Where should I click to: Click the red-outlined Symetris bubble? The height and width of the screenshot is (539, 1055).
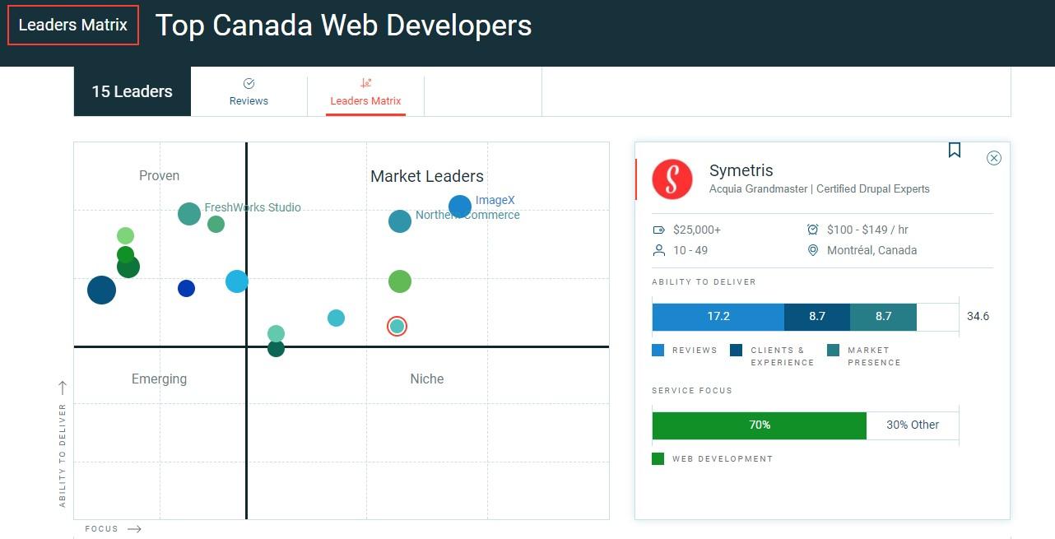[x=397, y=326]
